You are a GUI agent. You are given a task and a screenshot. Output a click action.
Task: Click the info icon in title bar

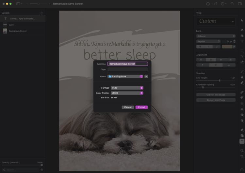(x=208, y=4)
